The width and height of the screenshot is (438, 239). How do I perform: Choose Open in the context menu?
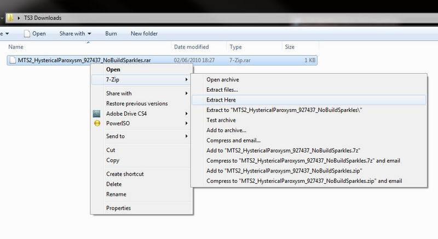tap(113, 69)
